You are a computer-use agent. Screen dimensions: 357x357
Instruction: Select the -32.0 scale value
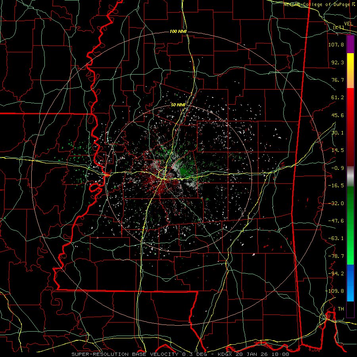[x=336, y=203]
